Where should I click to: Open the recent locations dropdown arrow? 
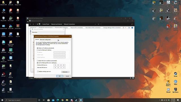pos(35,24)
